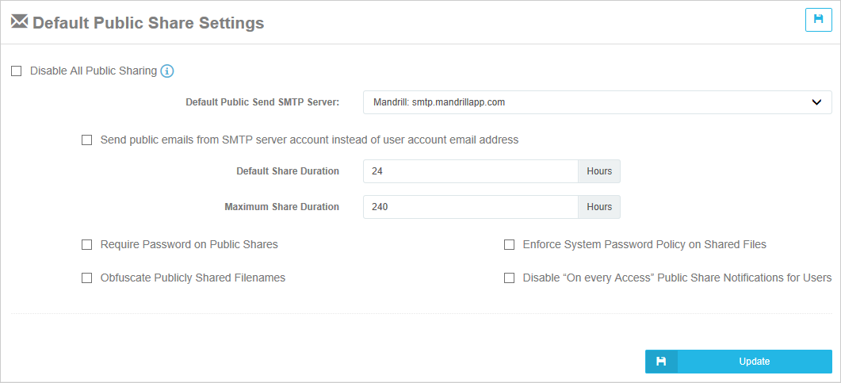Tick the Disable All Public Sharing checkbox
Screen dimensions: 841x383
[x=17, y=71]
